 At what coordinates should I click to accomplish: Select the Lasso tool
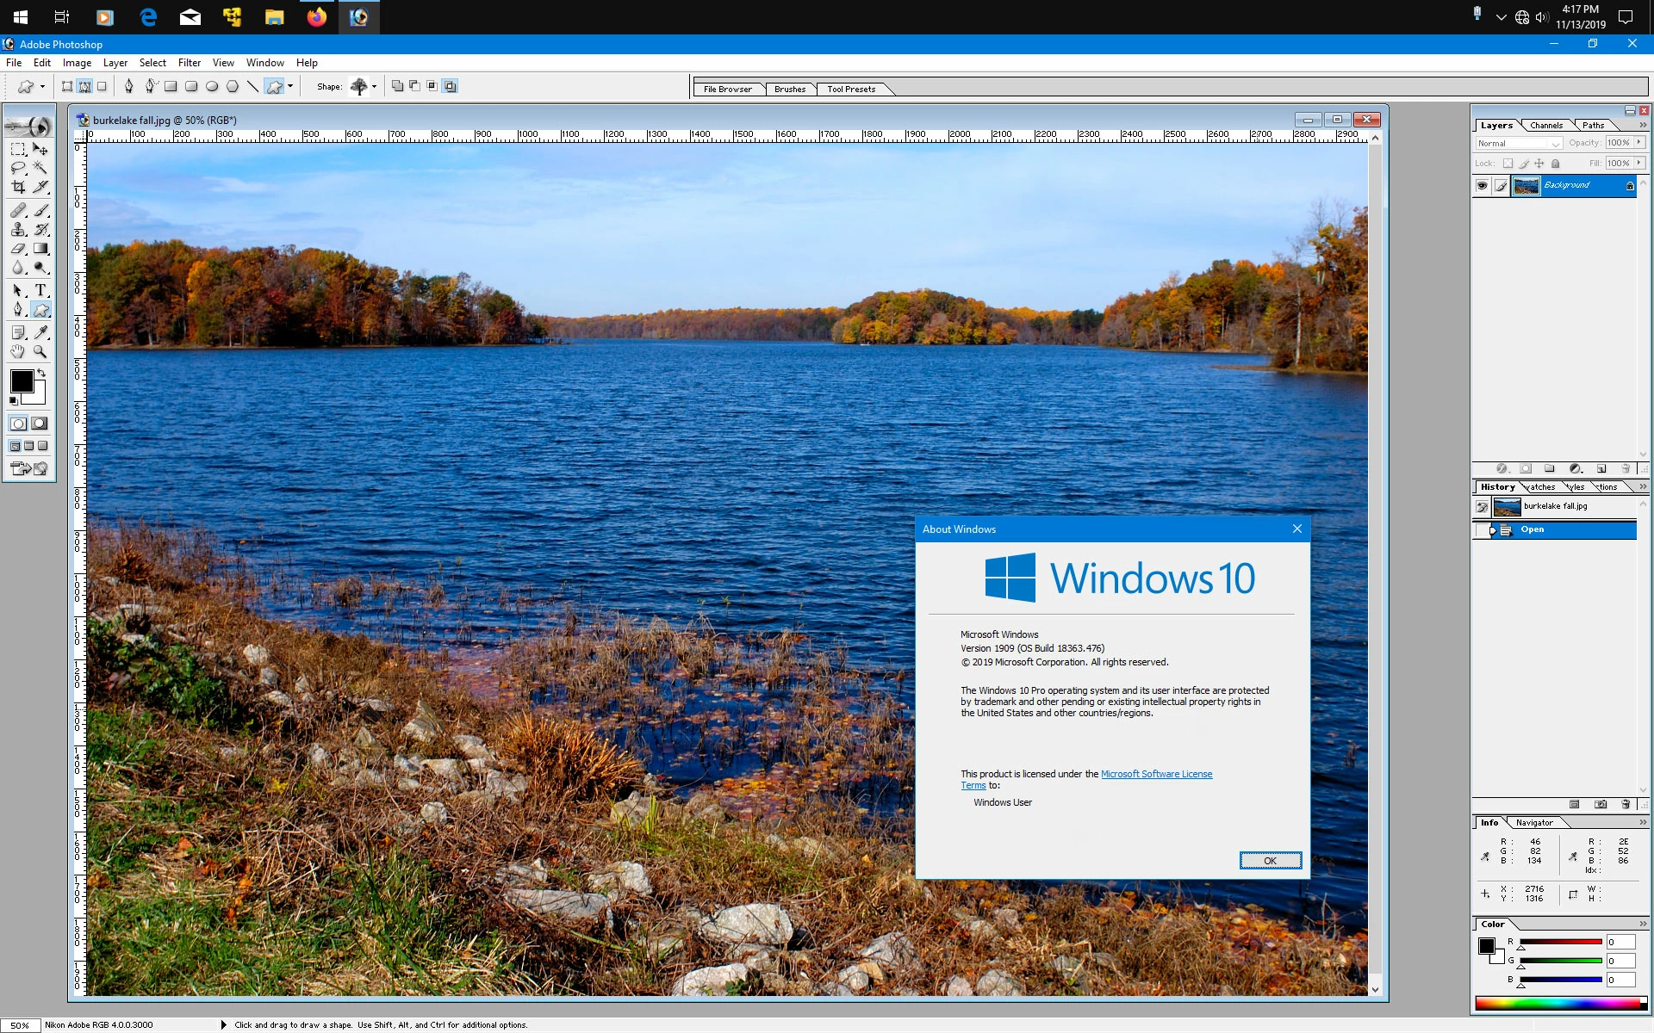[18, 168]
